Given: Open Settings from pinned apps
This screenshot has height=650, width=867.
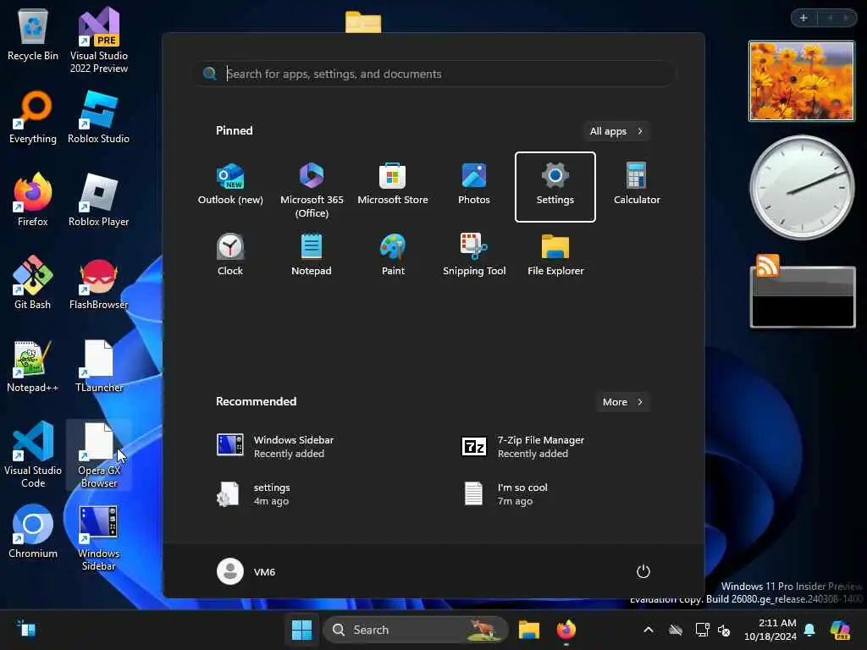Looking at the screenshot, I should point(555,187).
